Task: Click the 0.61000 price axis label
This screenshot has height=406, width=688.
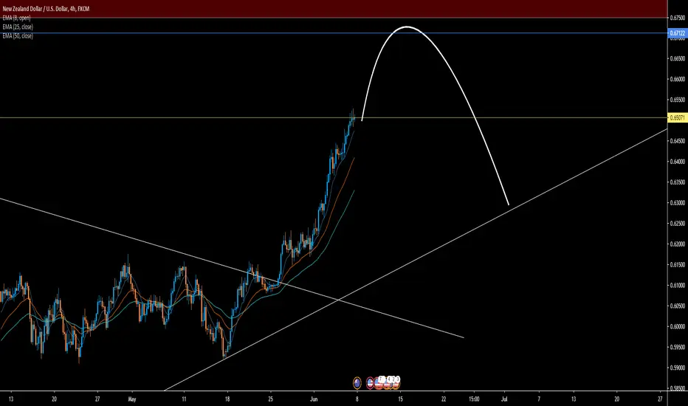Action: click(678, 286)
